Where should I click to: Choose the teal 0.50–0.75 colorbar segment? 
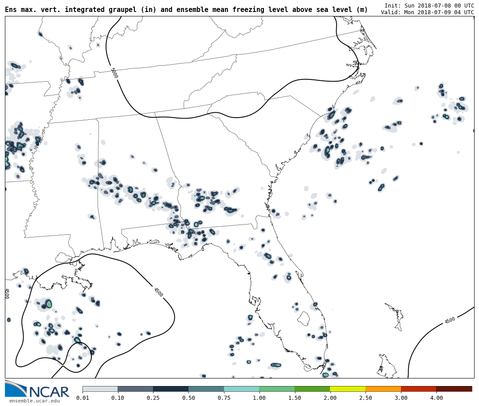click(206, 389)
